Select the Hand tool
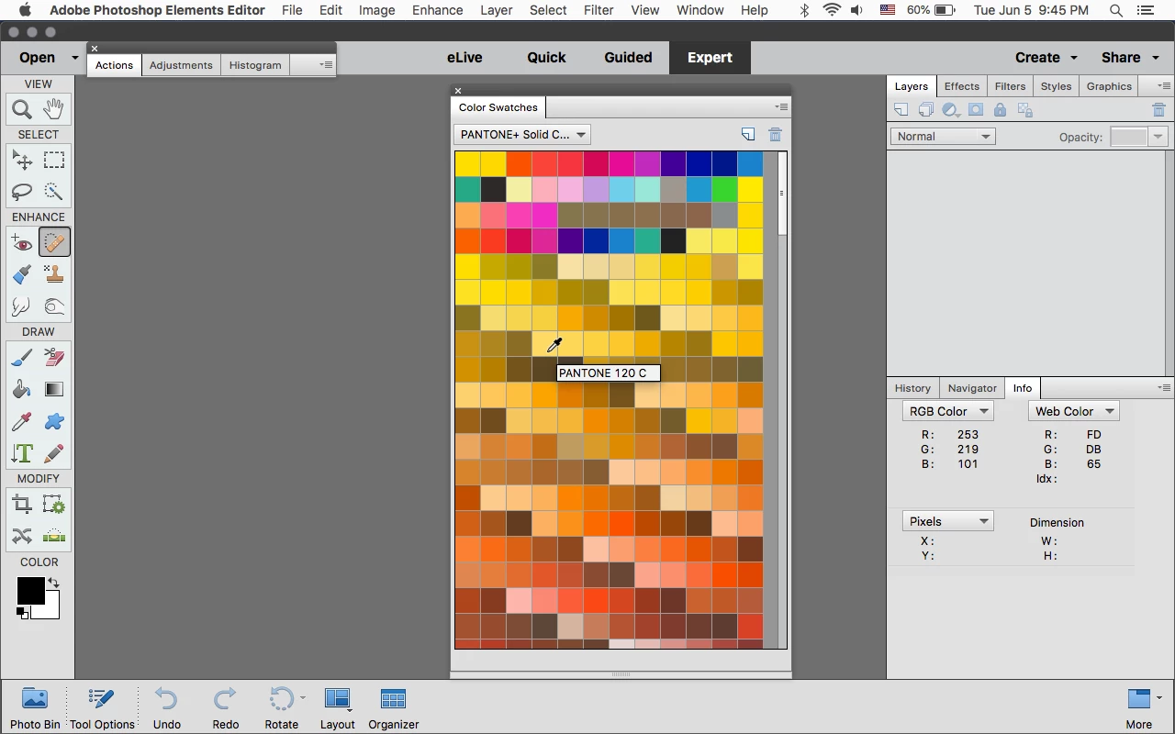The width and height of the screenshot is (1175, 734). tap(54, 109)
